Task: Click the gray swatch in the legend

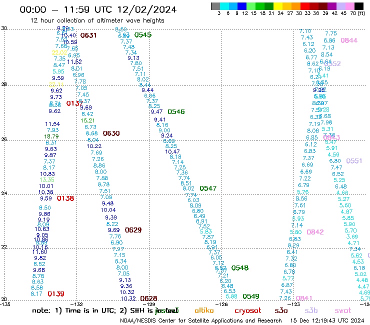Action: pos(215,6)
